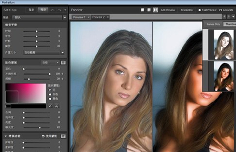Click the 柔和度 softness slider
The image size is (236, 152).
coord(37,148)
